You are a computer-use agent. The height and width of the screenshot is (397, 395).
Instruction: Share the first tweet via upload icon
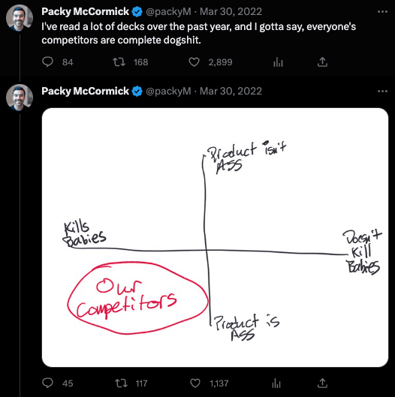[322, 62]
